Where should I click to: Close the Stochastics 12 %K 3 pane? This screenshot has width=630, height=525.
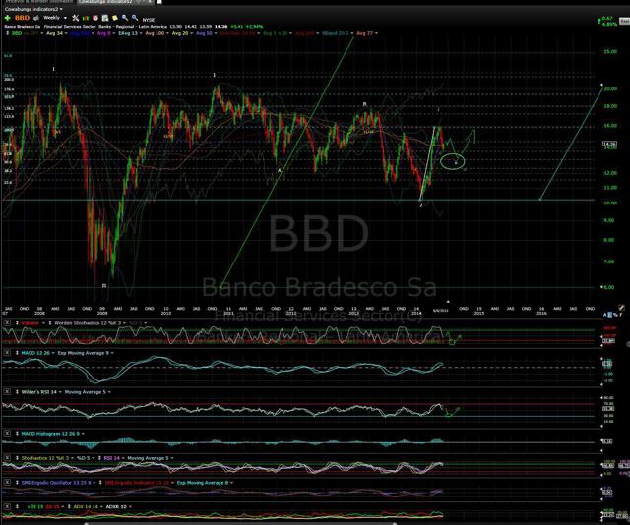point(7,458)
